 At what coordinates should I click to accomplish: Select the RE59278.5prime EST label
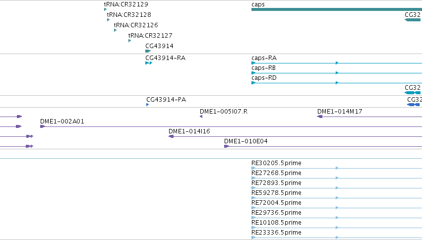click(x=276, y=193)
